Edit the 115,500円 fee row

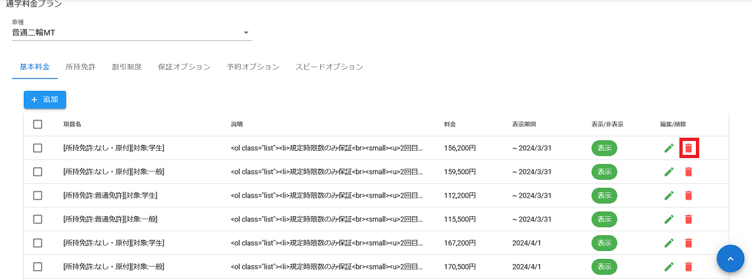[669, 219]
